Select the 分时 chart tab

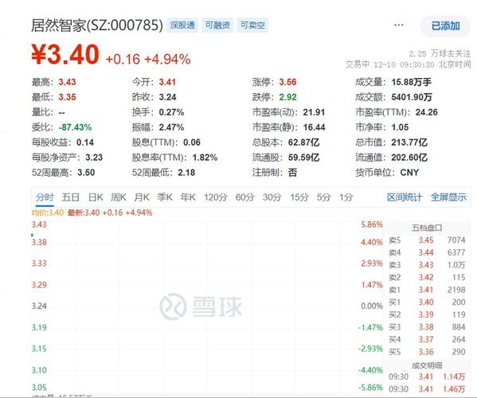tap(45, 197)
